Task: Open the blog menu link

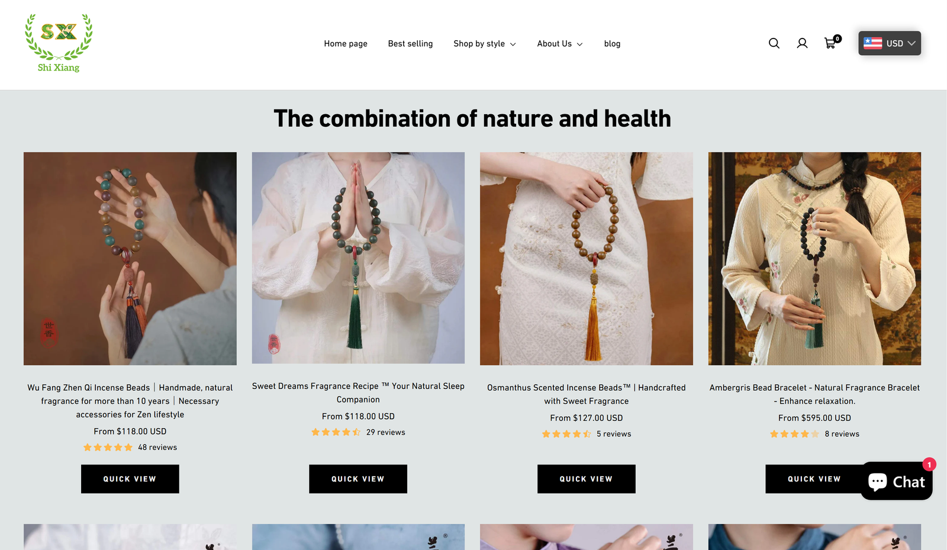Action: coord(612,44)
